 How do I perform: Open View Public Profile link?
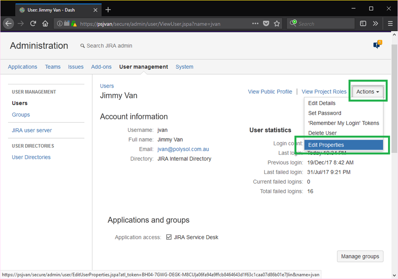(270, 92)
